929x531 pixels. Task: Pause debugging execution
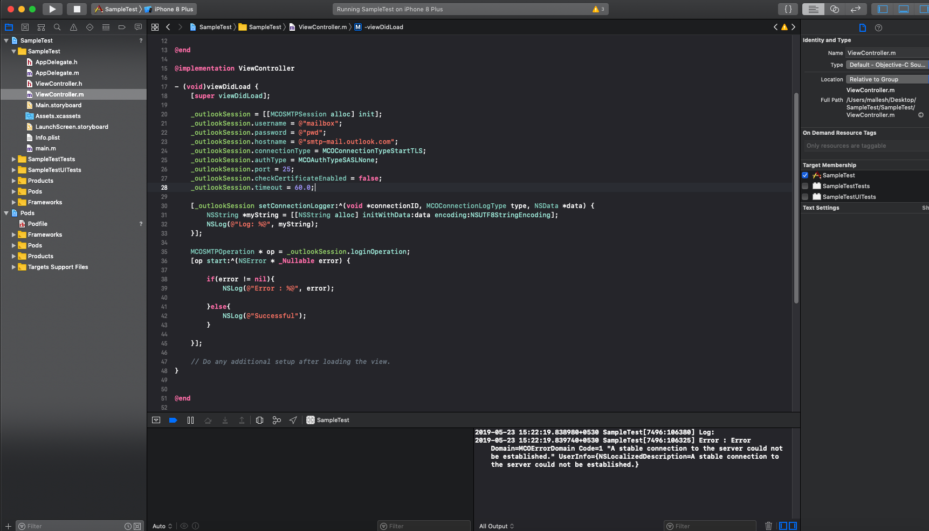(x=190, y=420)
